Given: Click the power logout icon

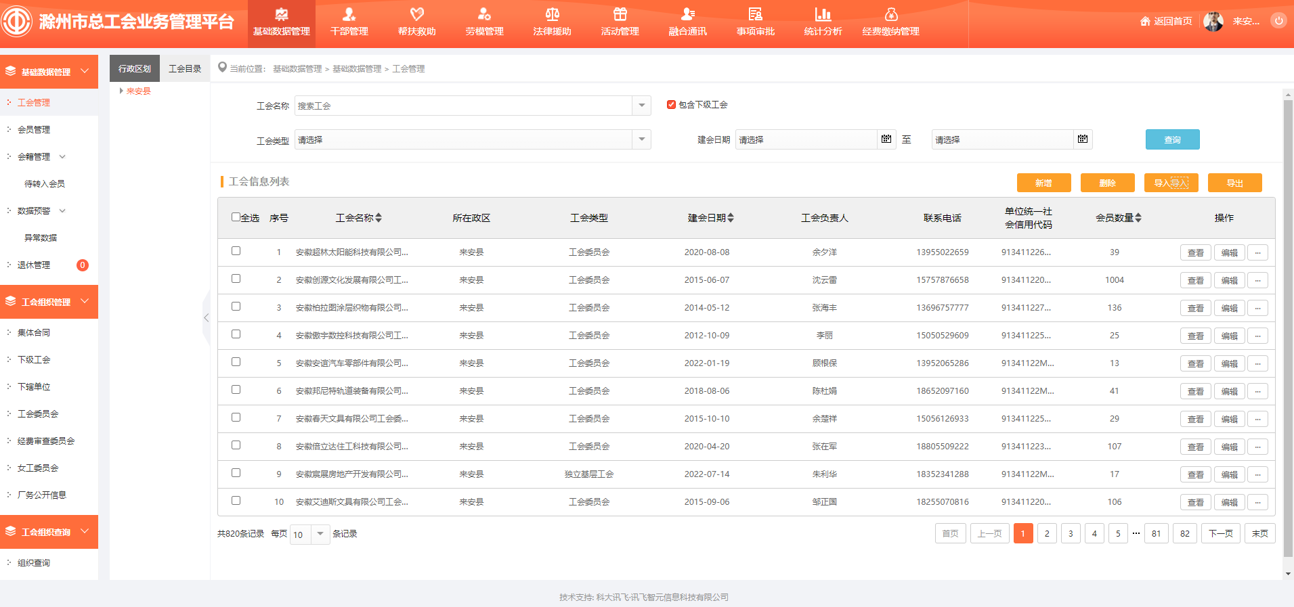Looking at the screenshot, I should point(1278,21).
